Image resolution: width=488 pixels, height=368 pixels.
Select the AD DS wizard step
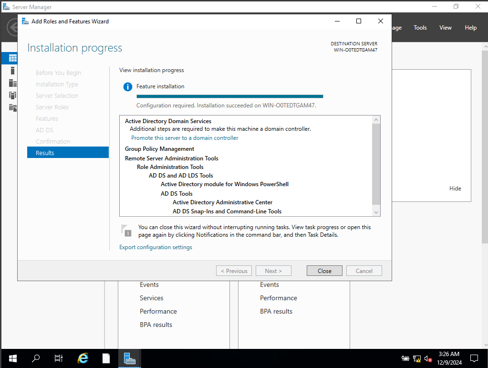tap(44, 130)
